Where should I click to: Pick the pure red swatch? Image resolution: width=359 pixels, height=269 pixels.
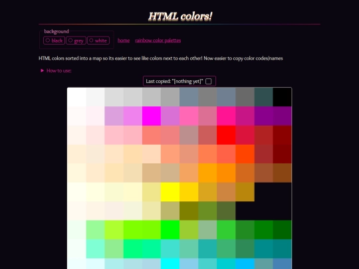[226, 135]
